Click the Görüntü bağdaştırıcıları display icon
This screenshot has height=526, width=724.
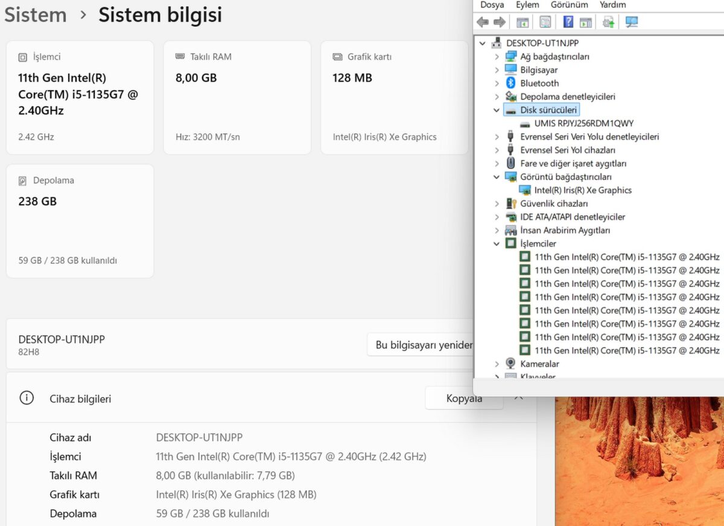click(511, 176)
